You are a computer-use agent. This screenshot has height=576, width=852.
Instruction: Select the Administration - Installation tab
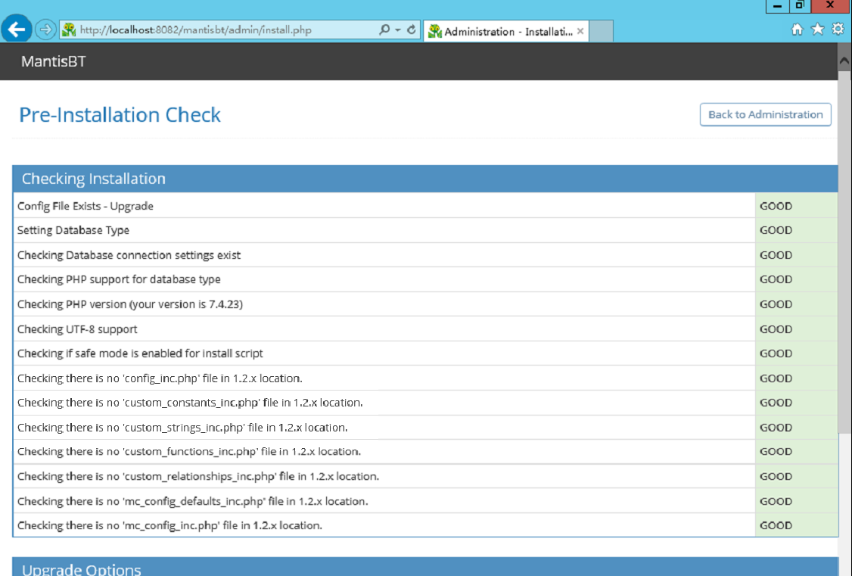coord(506,32)
